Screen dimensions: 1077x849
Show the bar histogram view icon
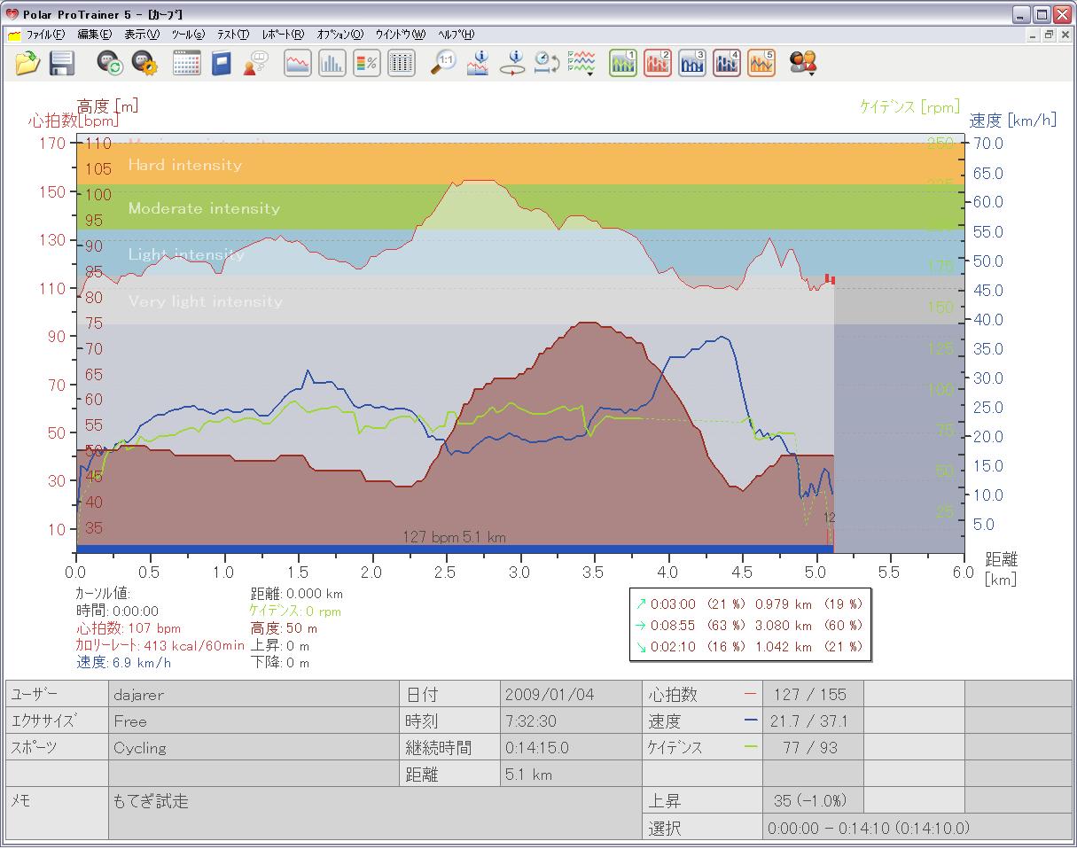332,63
